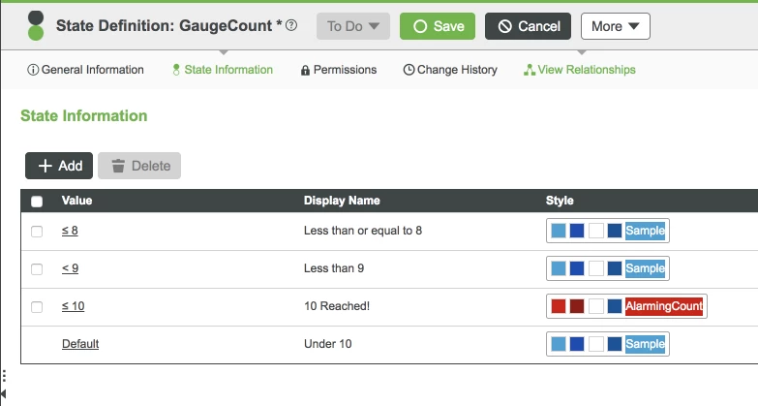Open the help question-mark icon beside GaugeCount

(x=291, y=25)
